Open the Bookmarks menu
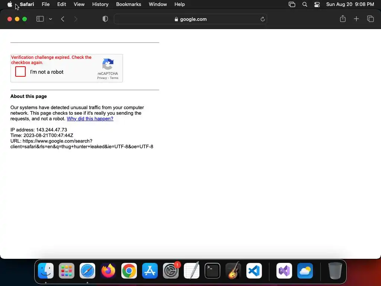This screenshot has height=286, width=381. [x=128, y=4]
